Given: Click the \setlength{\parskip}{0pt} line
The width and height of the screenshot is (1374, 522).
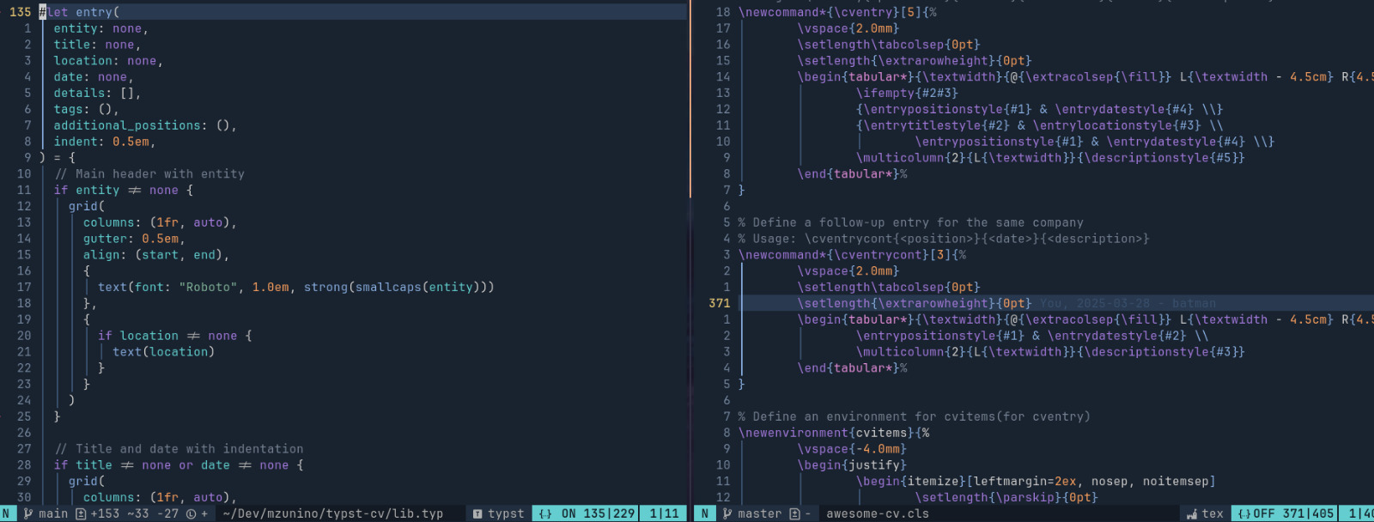Looking at the screenshot, I should 1006,498.
